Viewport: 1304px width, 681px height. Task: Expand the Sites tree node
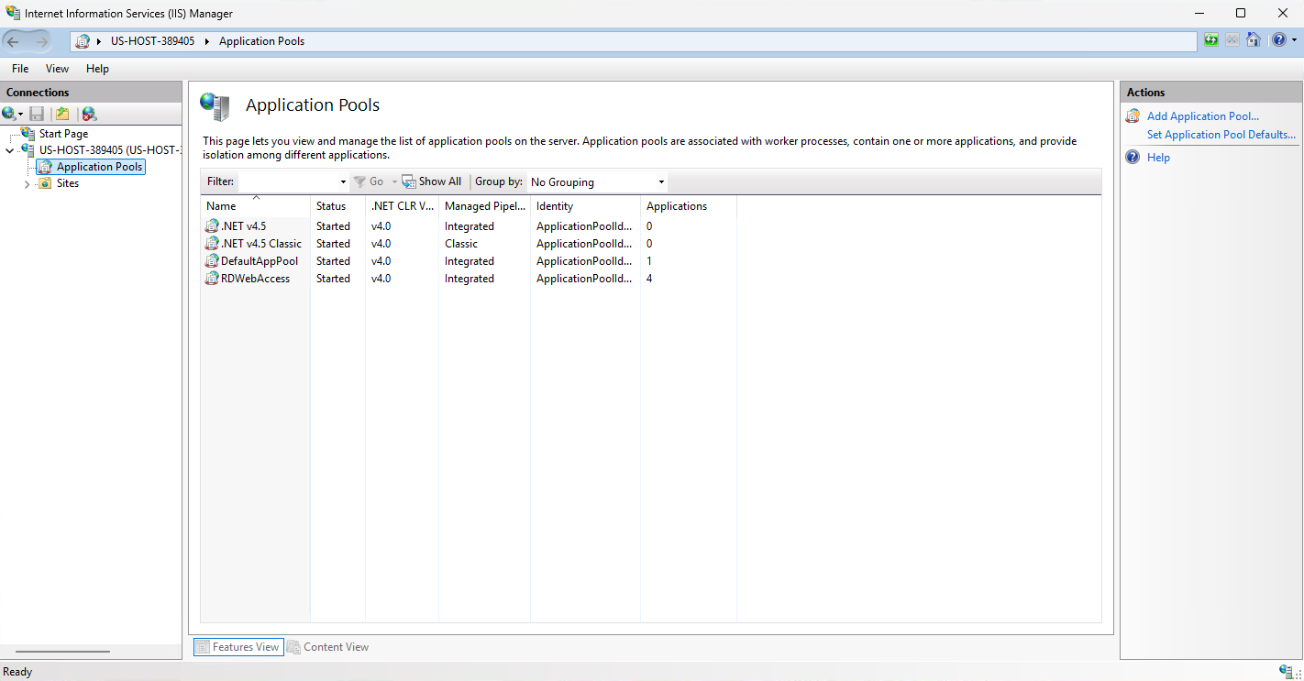[x=27, y=184]
